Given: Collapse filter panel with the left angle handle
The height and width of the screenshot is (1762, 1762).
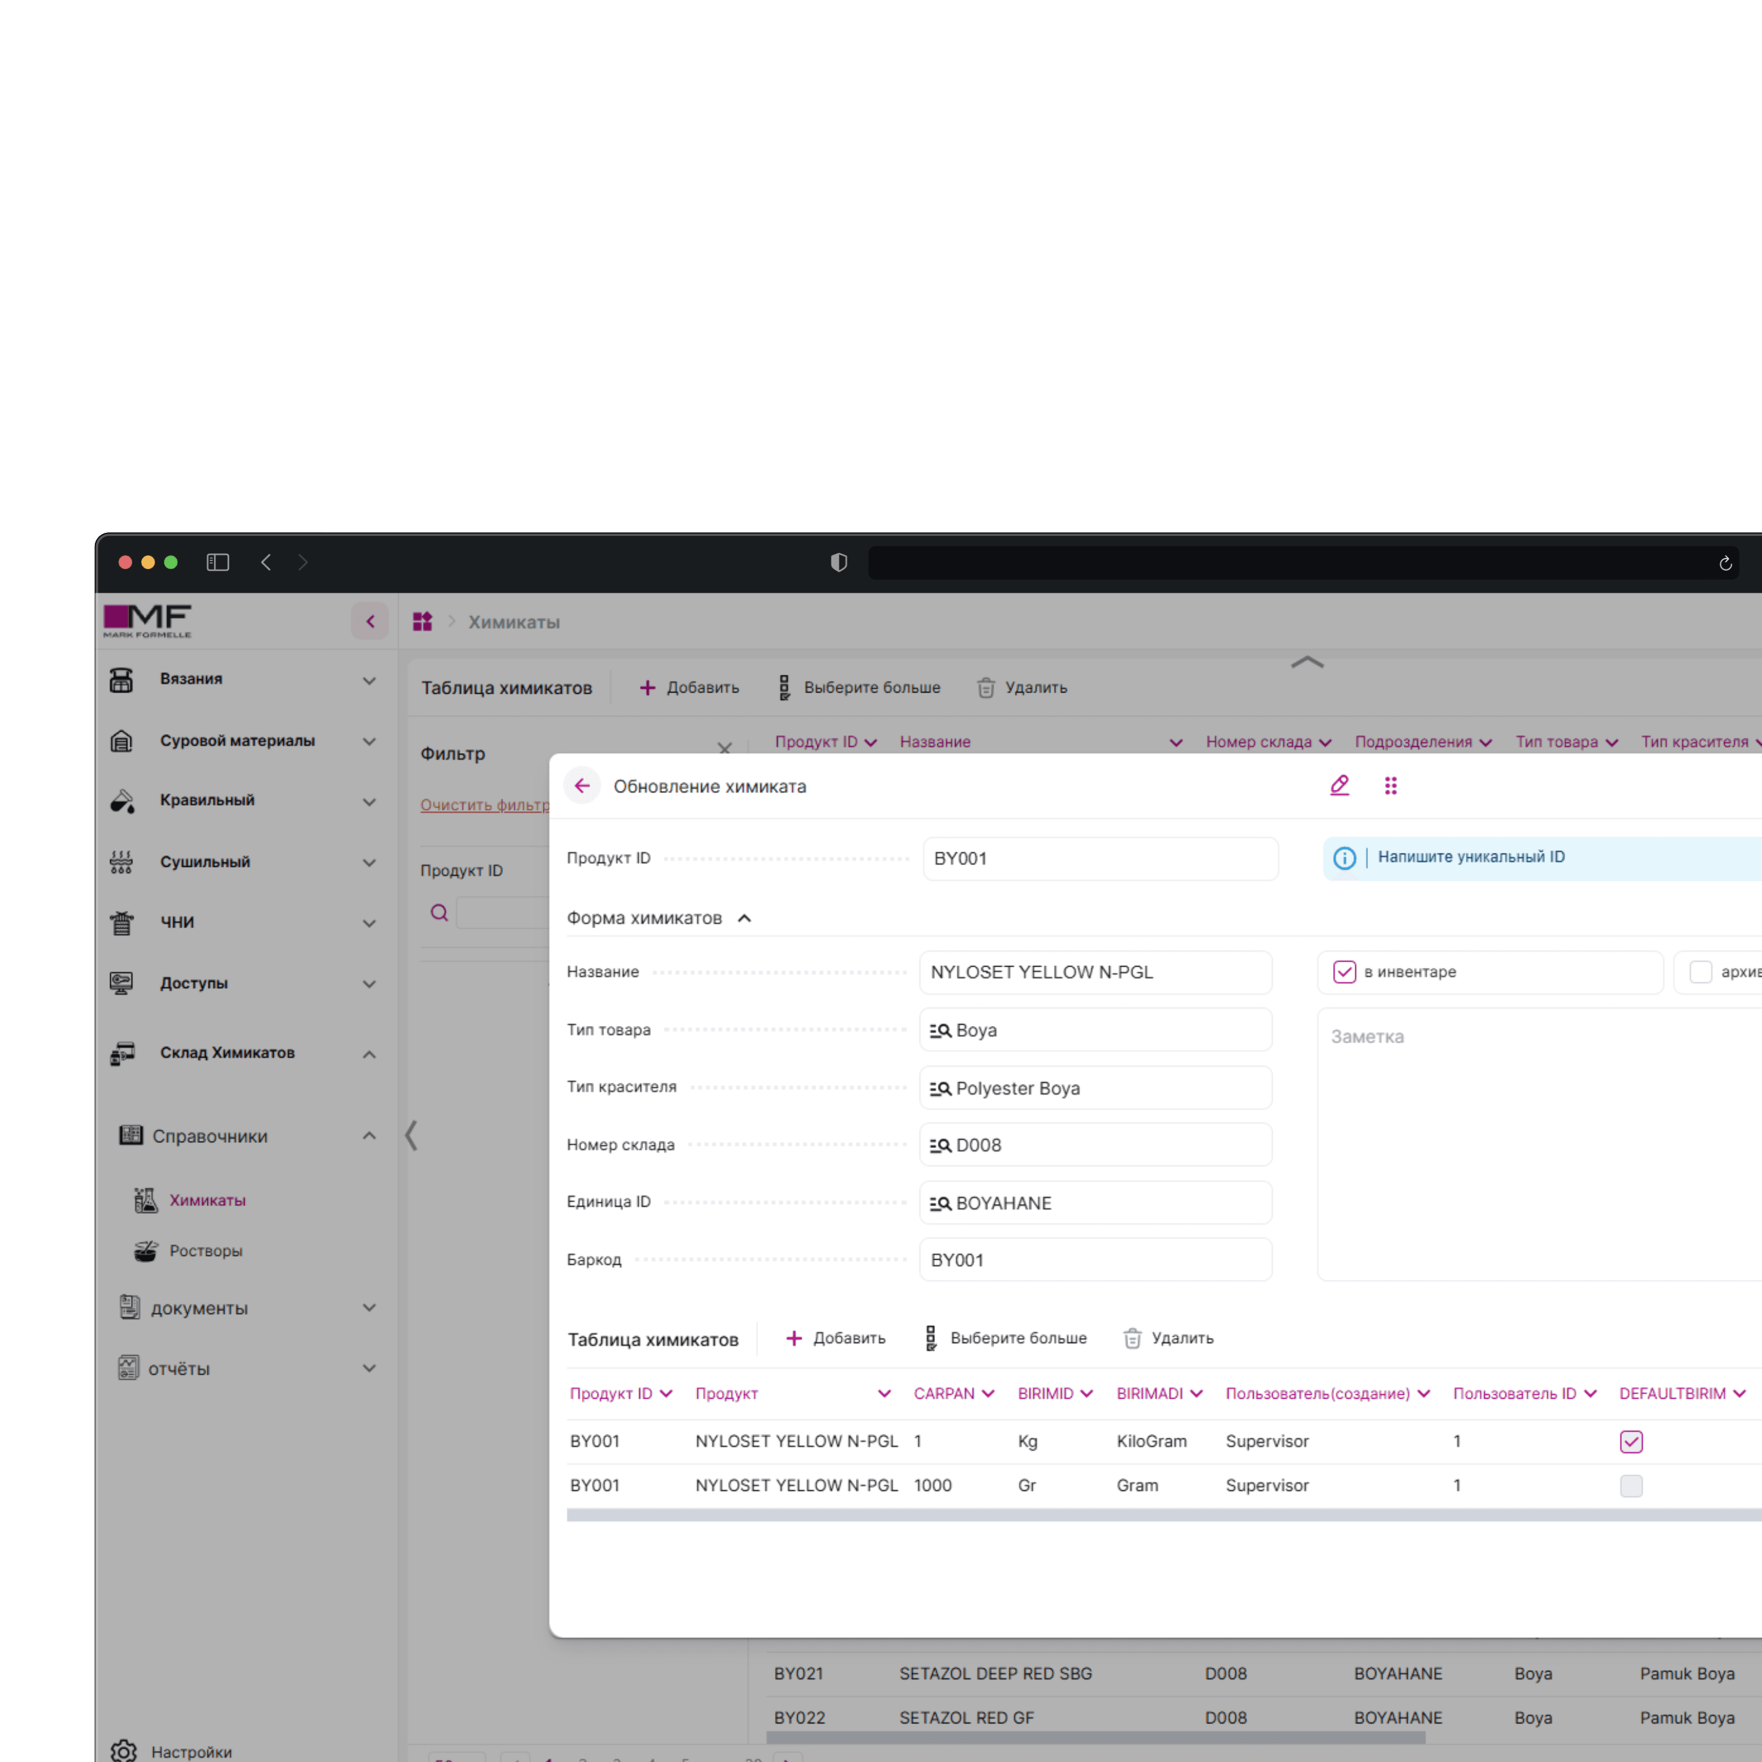Looking at the screenshot, I should (411, 1136).
